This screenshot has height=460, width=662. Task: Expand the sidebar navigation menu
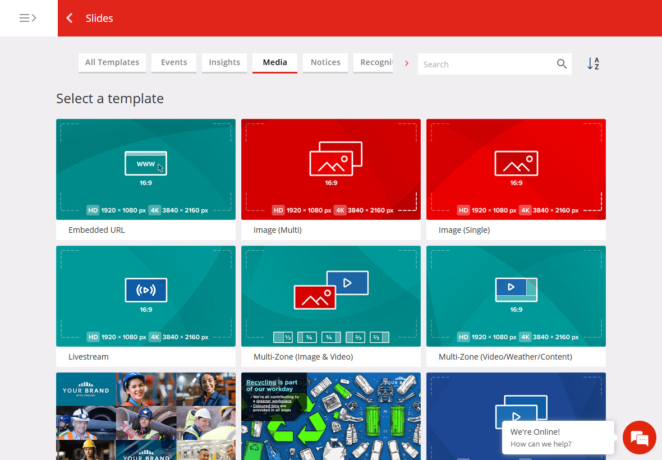tap(28, 18)
